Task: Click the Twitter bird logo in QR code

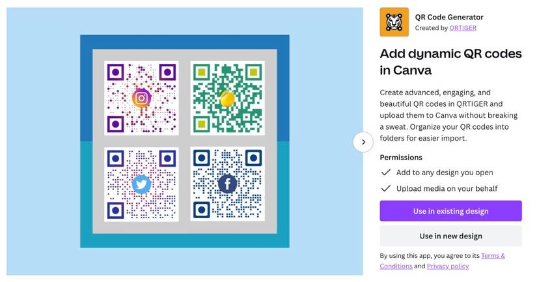Action: coord(141,185)
